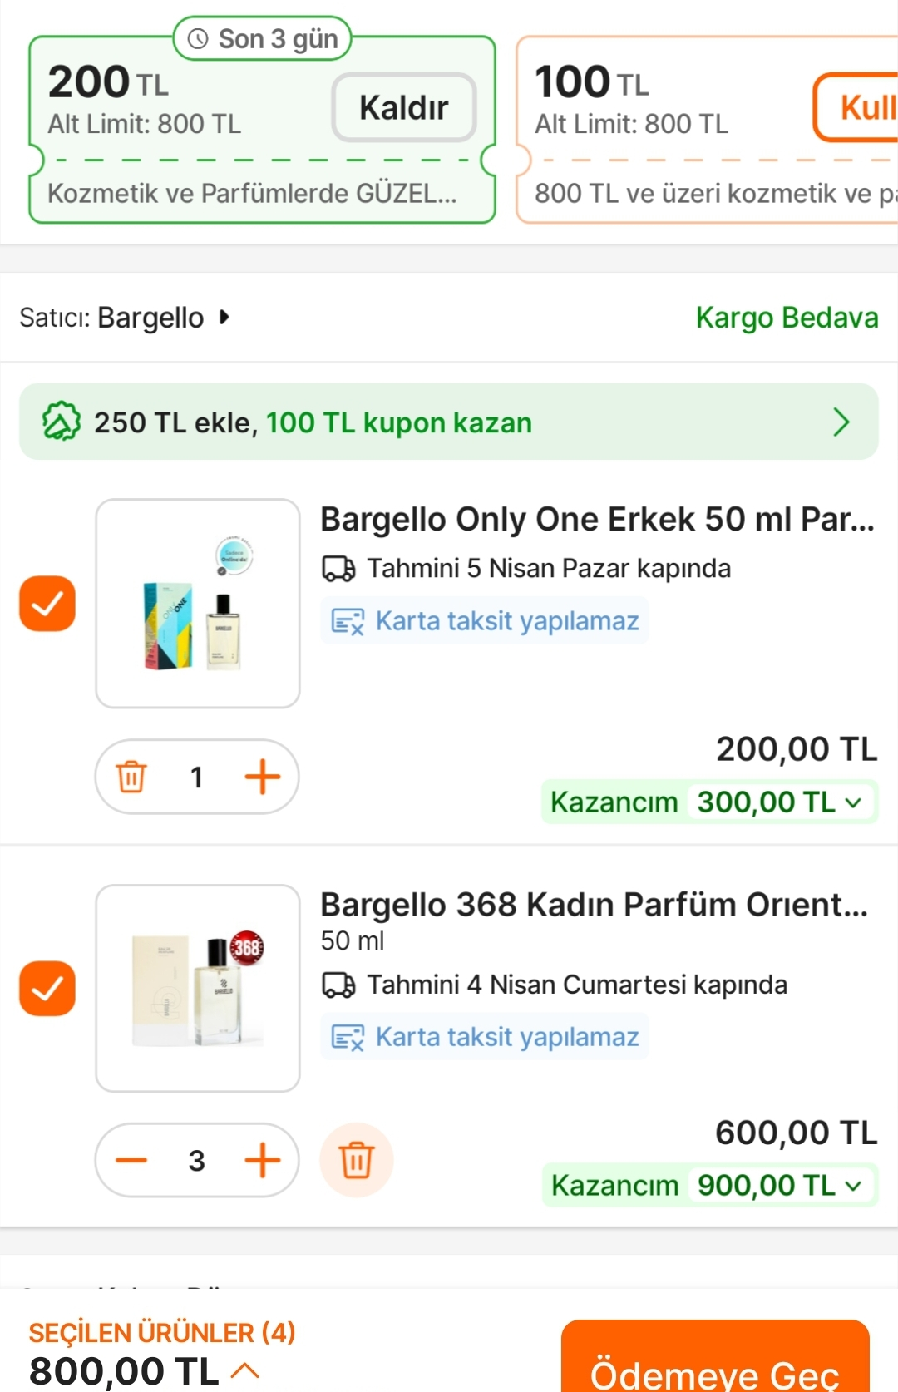Expand the Kazancım 900,00 TL savings dropdown
Screen dimensions: 898x1392
(x=853, y=1186)
